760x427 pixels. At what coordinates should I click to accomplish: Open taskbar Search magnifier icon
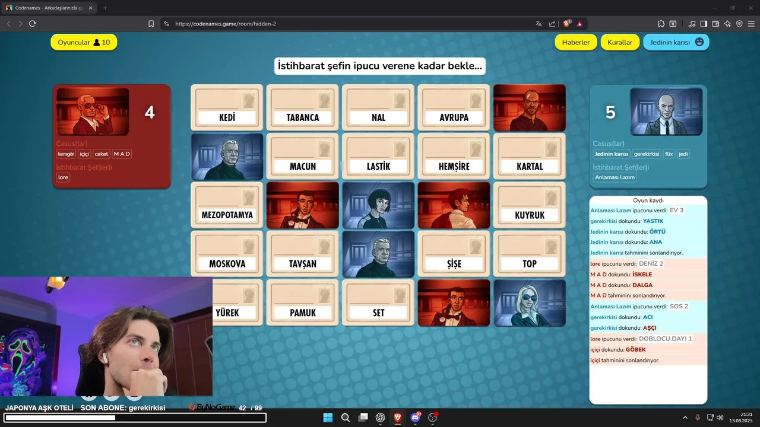coord(346,418)
